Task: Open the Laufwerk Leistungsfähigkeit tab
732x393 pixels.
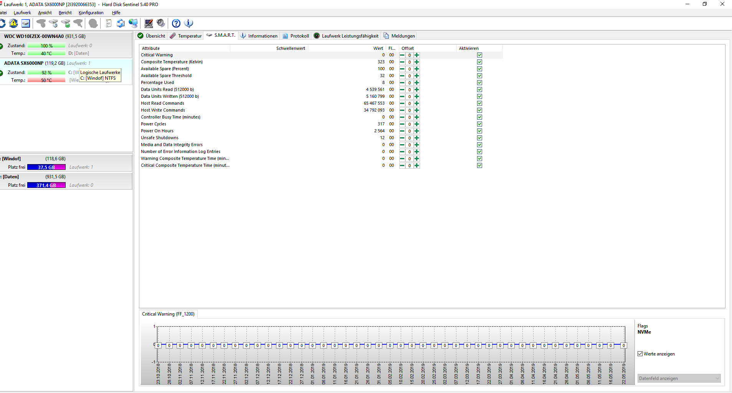Action: 346,36
